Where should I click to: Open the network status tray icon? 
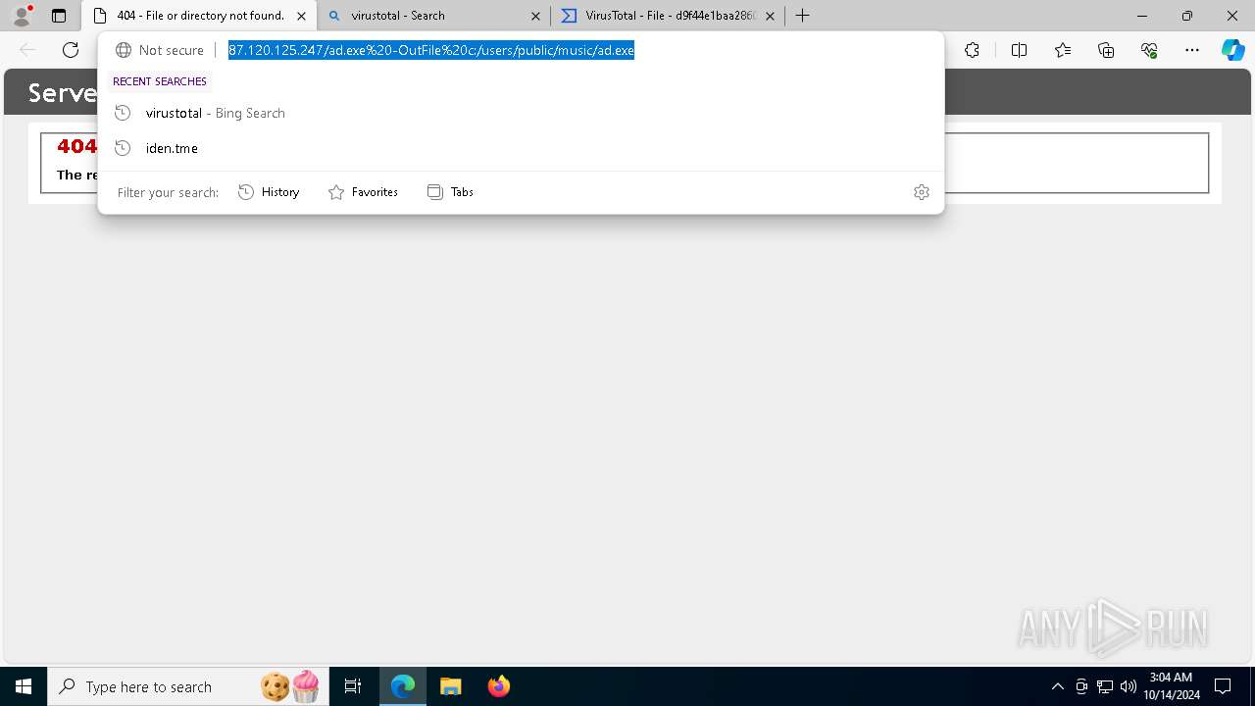(1105, 686)
